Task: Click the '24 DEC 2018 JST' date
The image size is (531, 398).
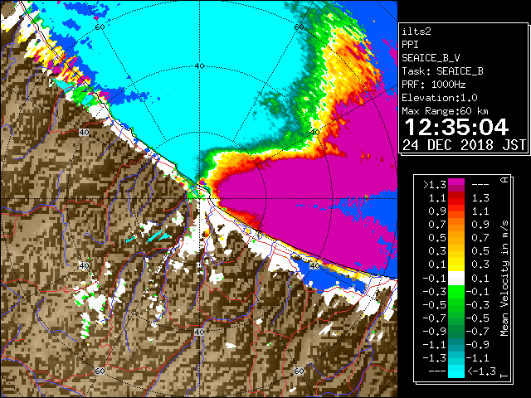Action: pos(464,145)
